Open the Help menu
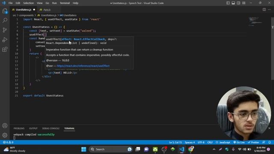 pyautogui.click(x=75, y=3)
